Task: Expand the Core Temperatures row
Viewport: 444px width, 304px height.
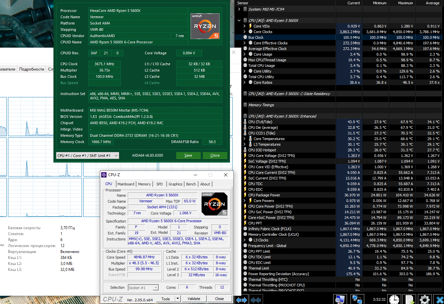Action: coord(245,139)
